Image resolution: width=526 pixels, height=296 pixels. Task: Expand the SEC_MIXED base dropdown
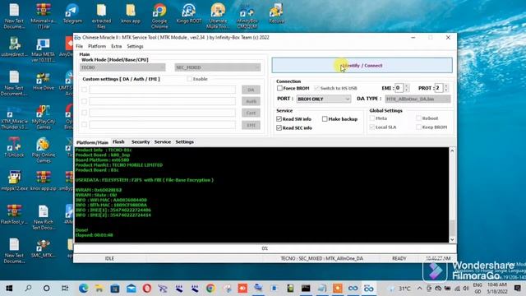tap(217, 67)
